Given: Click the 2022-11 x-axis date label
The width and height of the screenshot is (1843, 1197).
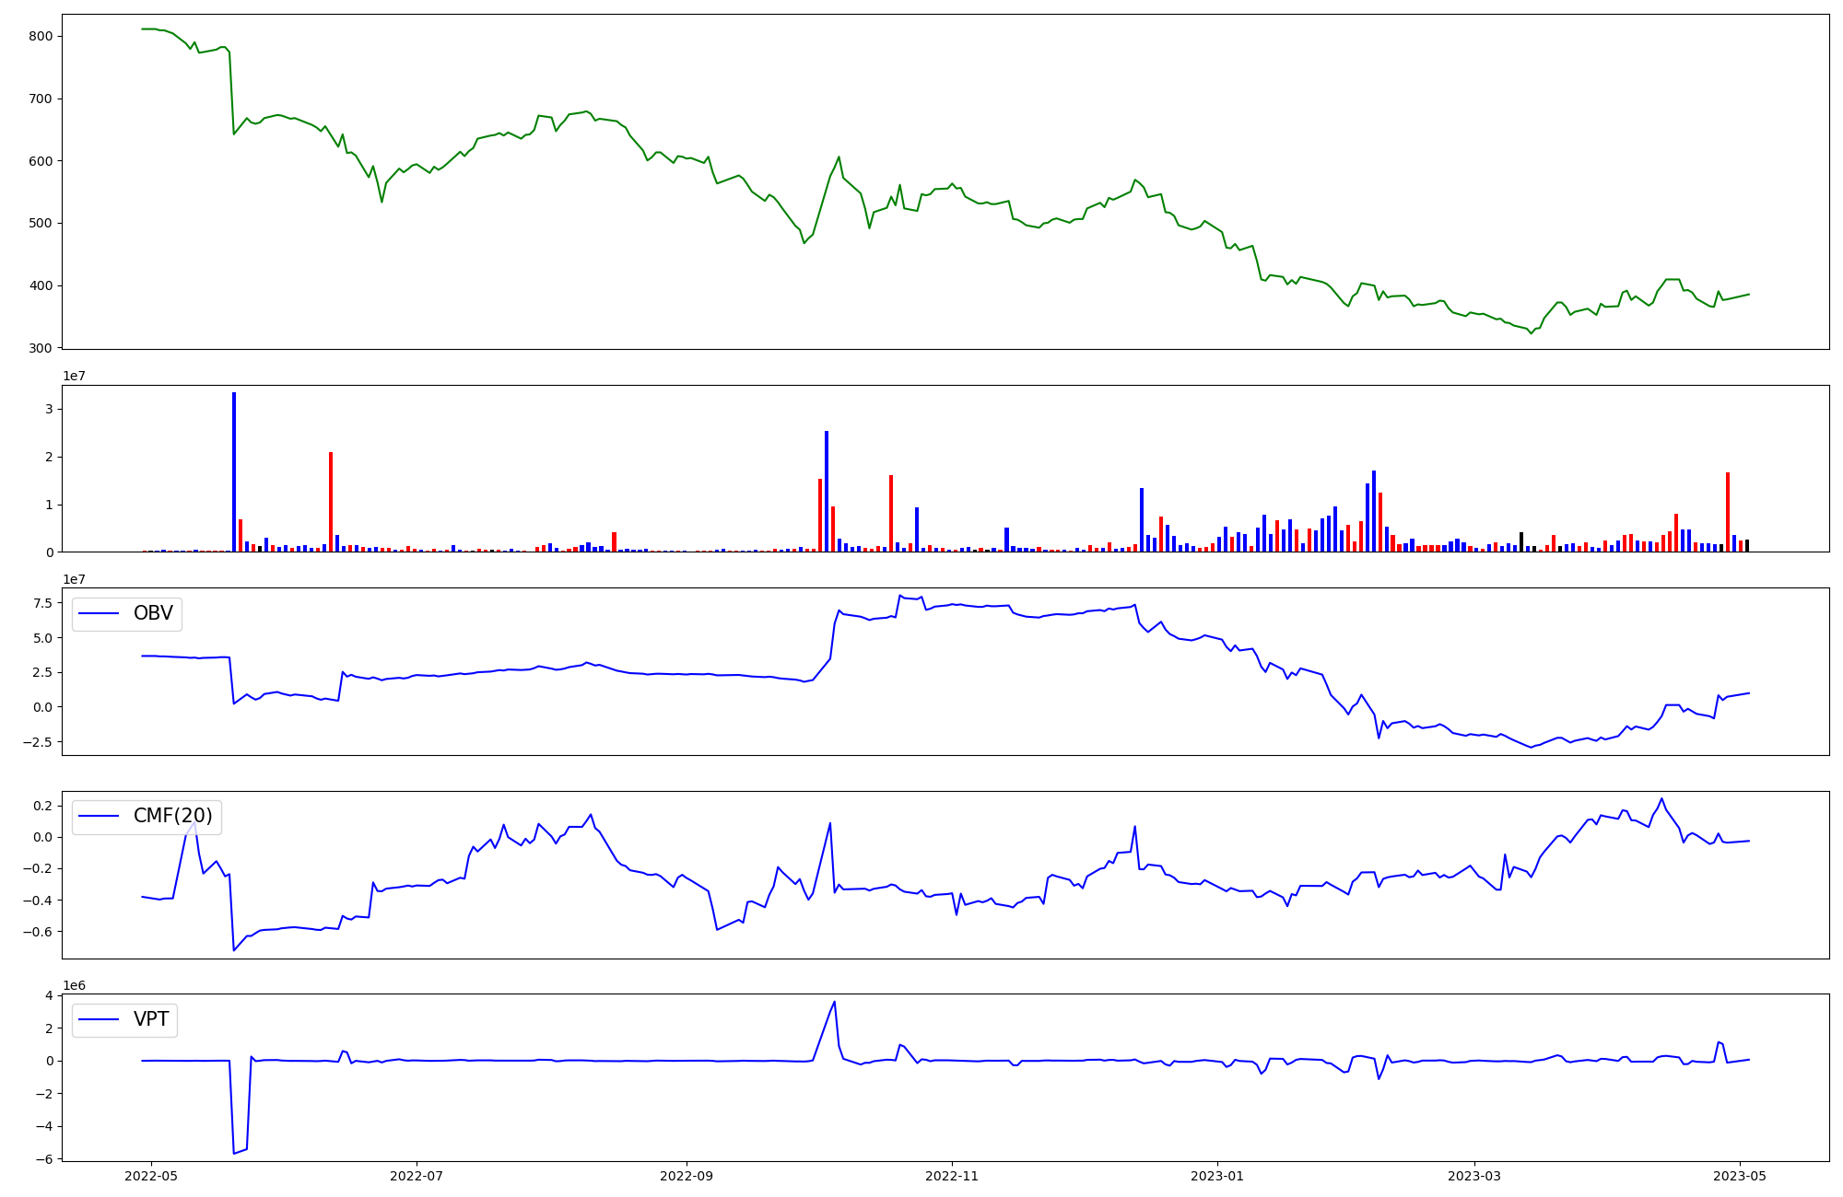Looking at the screenshot, I should click(x=952, y=1176).
